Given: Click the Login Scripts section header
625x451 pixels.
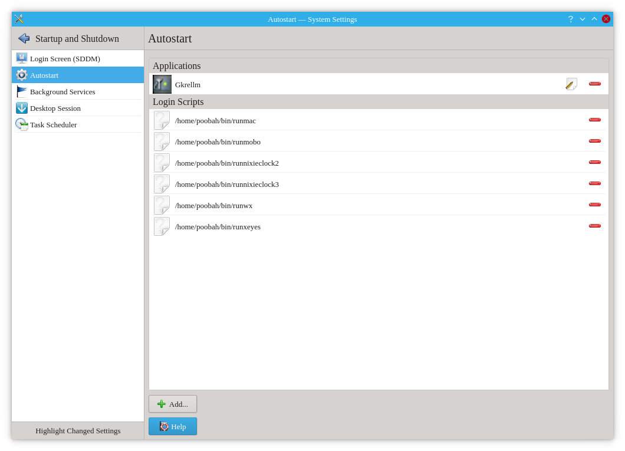Looking at the screenshot, I should pos(379,101).
